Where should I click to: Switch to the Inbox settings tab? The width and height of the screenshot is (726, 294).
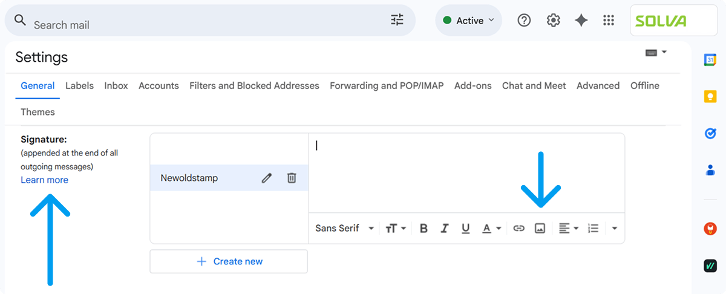tap(116, 85)
